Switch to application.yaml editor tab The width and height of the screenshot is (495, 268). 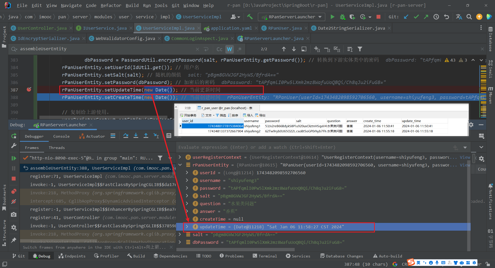[x=231, y=28]
